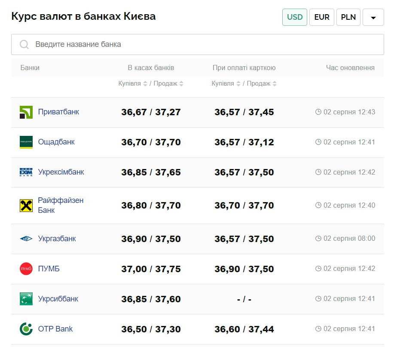Open the more currencies dropdown arrow
This screenshot has height=347, width=394.
click(x=373, y=17)
